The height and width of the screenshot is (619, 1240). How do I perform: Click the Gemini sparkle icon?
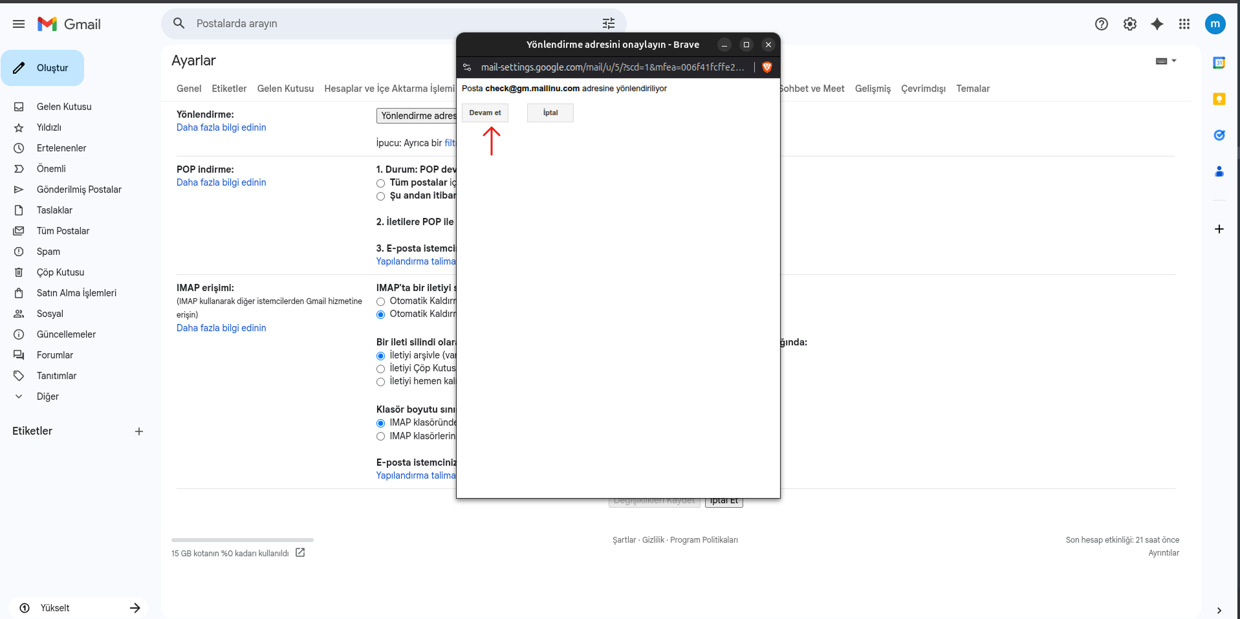coord(1157,24)
